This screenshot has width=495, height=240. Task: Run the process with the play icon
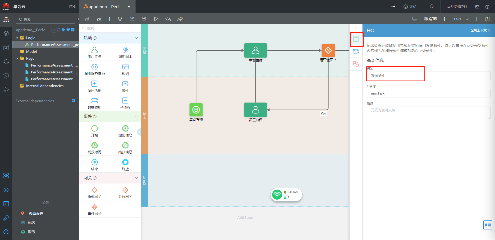[156, 19]
